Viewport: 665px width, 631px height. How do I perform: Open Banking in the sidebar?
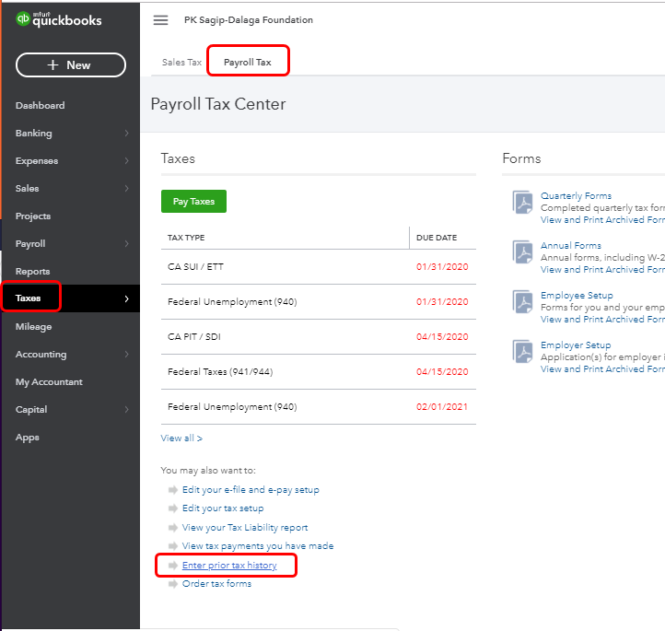pos(34,134)
